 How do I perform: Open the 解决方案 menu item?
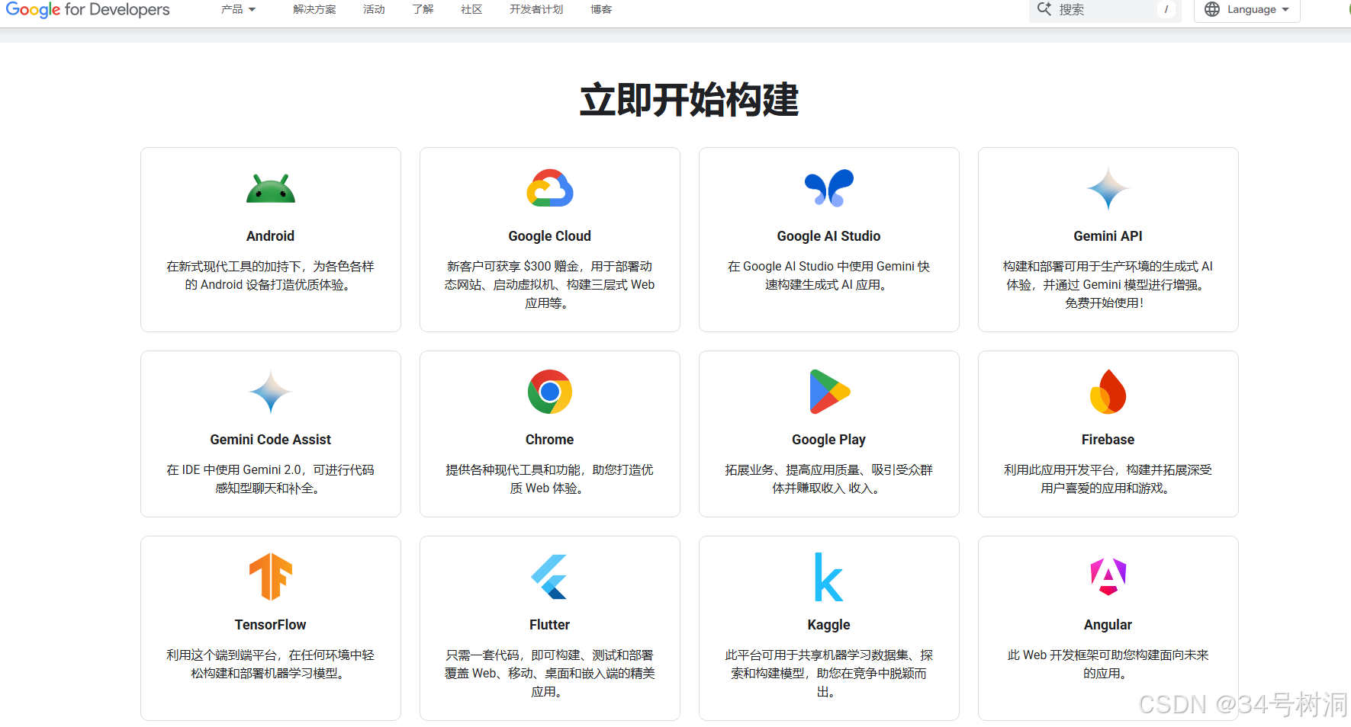click(x=314, y=9)
